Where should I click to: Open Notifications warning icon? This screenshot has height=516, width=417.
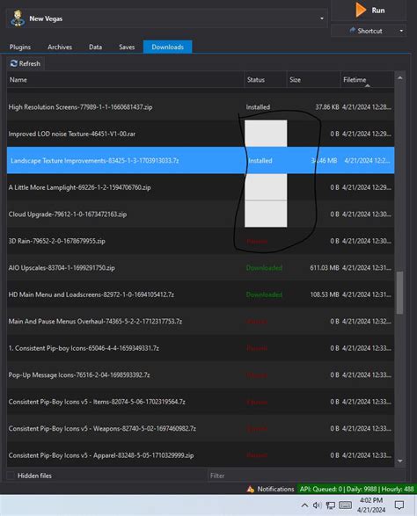(x=251, y=490)
